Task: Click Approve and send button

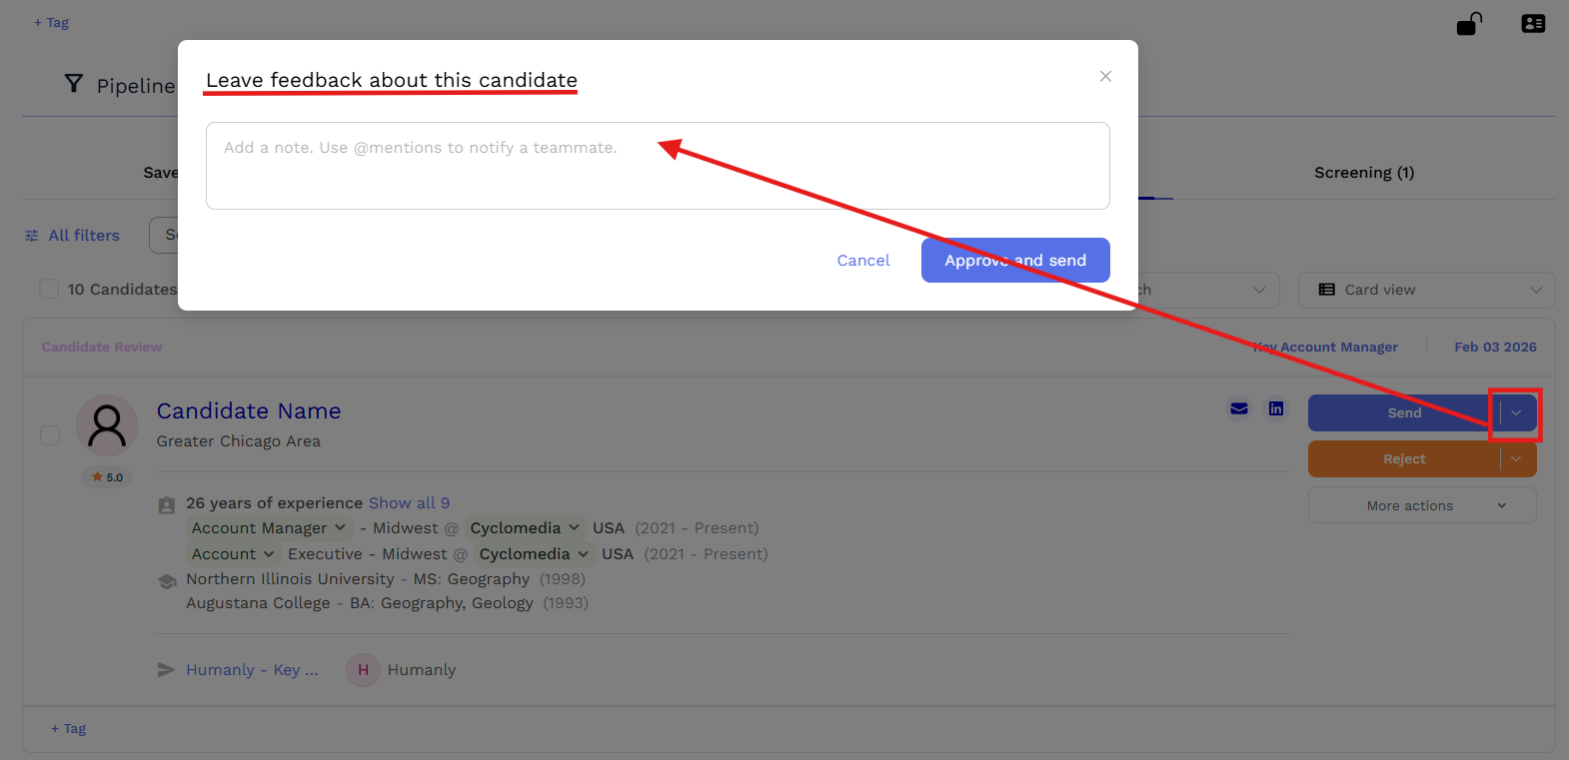Action: (x=1015, y=260)
